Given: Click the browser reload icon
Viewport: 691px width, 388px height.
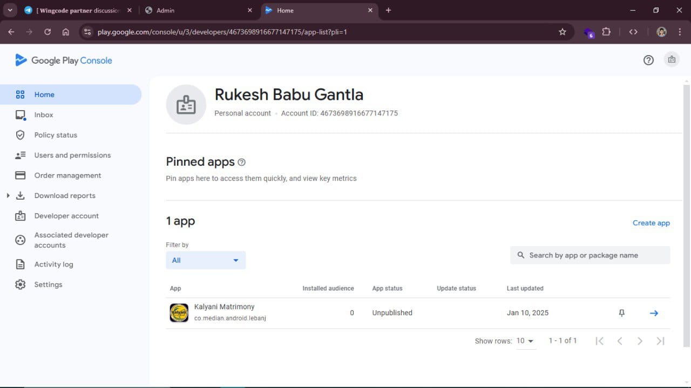Looking at the screenshot, I should [48, 32].
